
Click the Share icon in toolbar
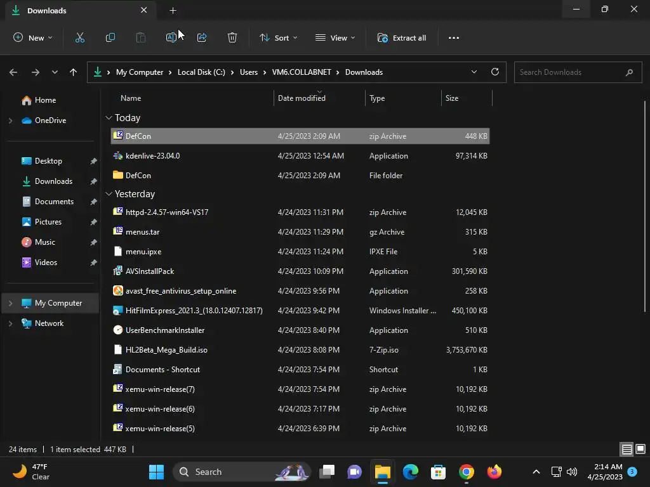202,37
